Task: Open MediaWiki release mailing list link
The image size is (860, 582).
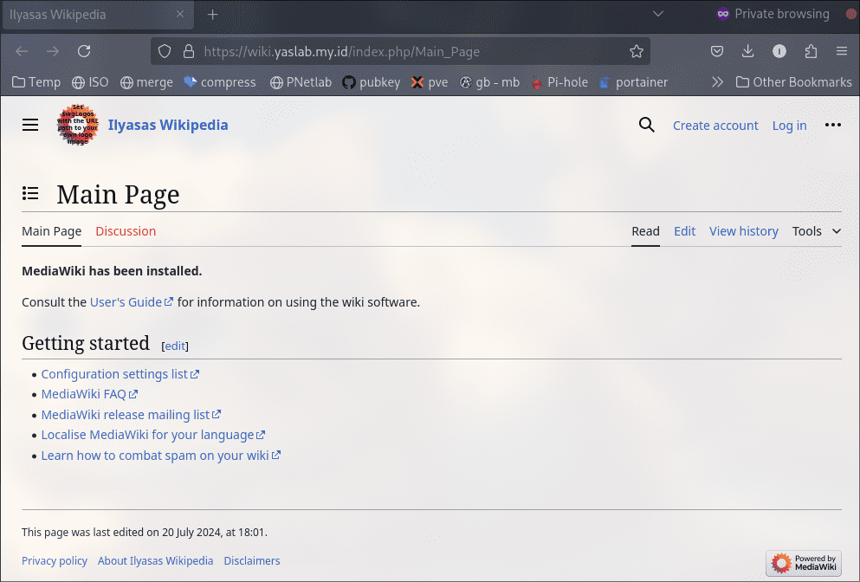Action: pyautogui.click(x=131, y=415)
